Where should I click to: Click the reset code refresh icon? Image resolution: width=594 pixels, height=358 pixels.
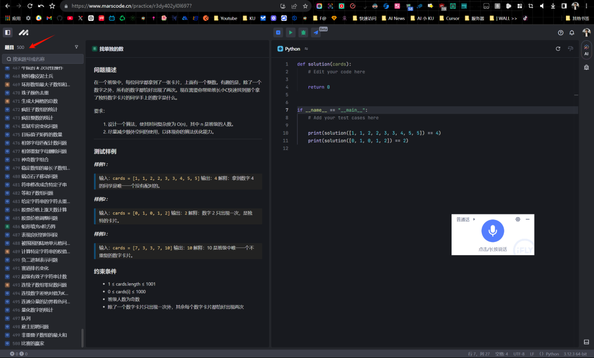click(x=558, y=49)
